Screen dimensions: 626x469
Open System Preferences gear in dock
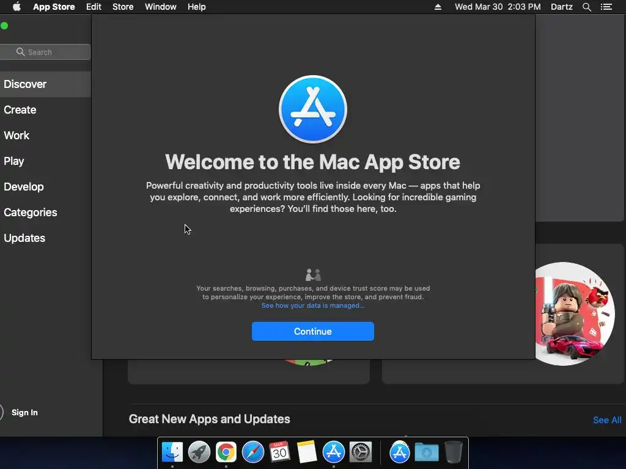click(361, 453)
